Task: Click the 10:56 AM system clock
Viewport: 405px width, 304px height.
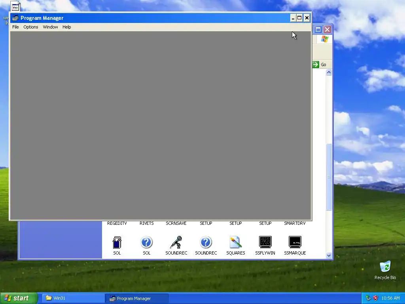Action: click(390, 298)
